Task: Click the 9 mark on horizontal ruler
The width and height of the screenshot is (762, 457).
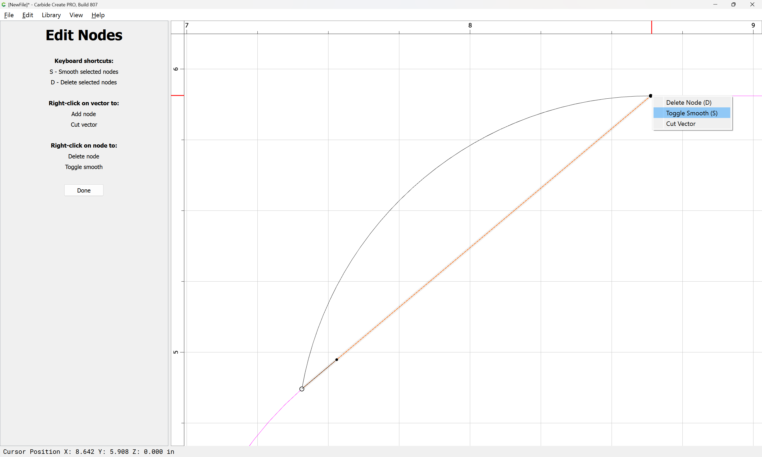Action: [753, 26]
